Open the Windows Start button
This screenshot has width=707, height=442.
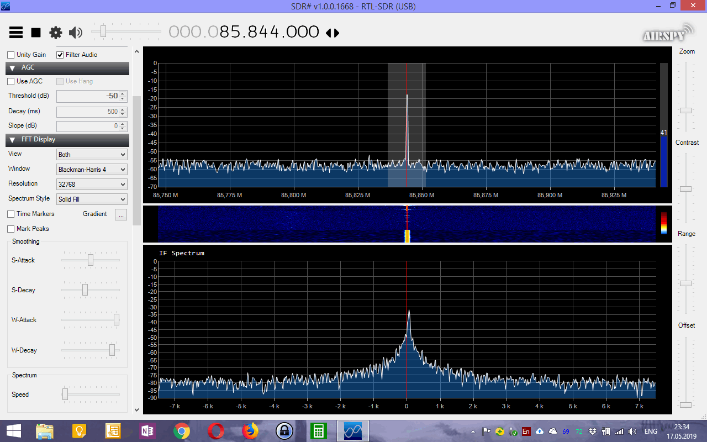tap(13, 431)
